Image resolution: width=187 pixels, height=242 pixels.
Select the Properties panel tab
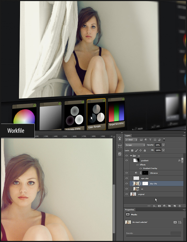tap(129, 210)
